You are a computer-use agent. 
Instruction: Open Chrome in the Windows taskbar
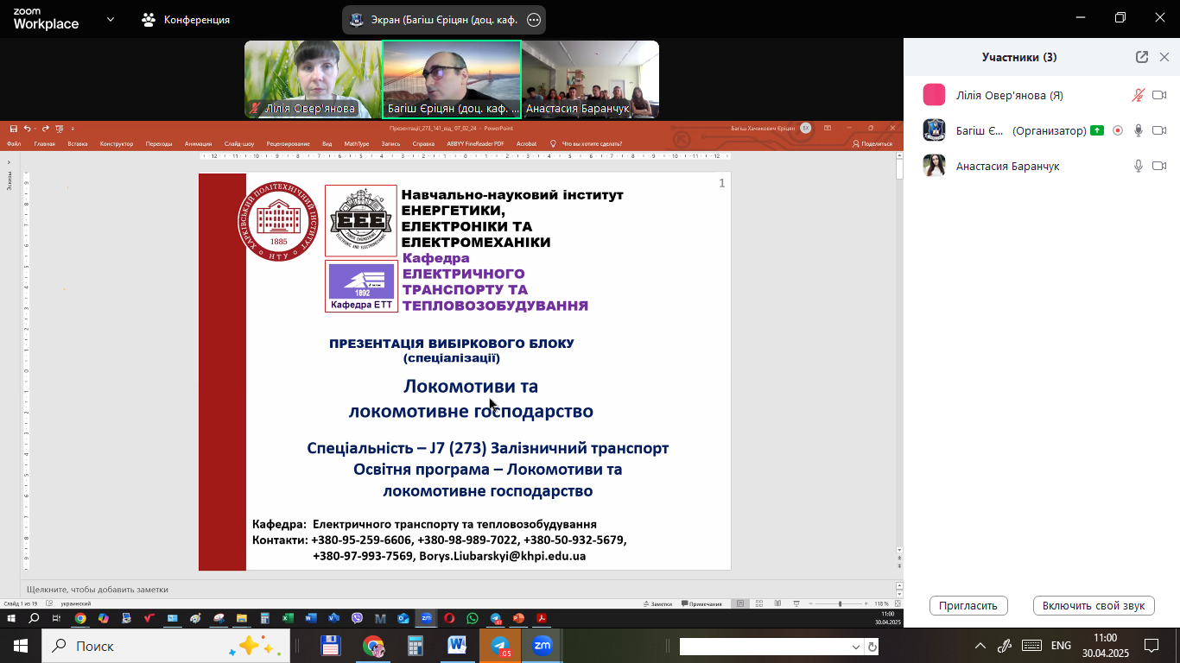(x=373, y=646)
